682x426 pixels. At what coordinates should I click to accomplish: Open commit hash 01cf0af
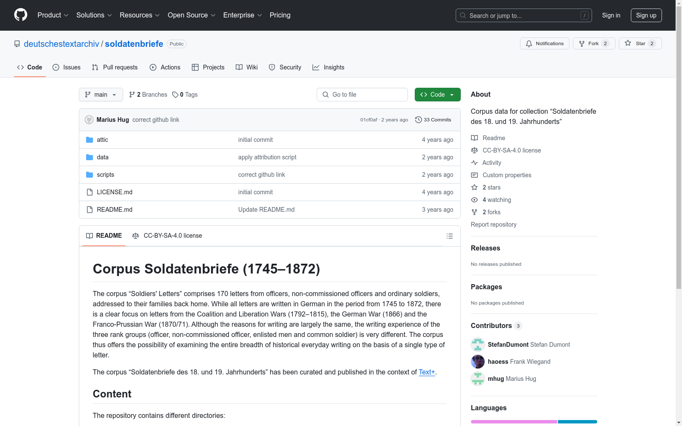click(369, 120)
